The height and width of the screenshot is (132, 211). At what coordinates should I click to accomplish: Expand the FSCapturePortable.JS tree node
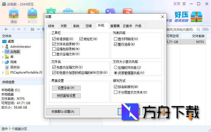pos(3,72)
